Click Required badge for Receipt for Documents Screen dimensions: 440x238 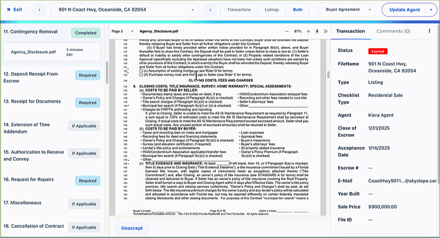[87, 103]
